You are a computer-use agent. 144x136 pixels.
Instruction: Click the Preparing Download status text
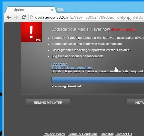pos(66,86)
